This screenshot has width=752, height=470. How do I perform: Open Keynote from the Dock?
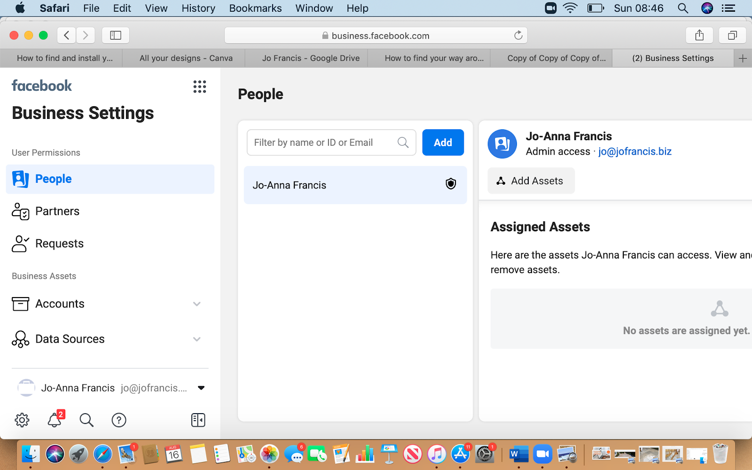click(x=389, y=454)
